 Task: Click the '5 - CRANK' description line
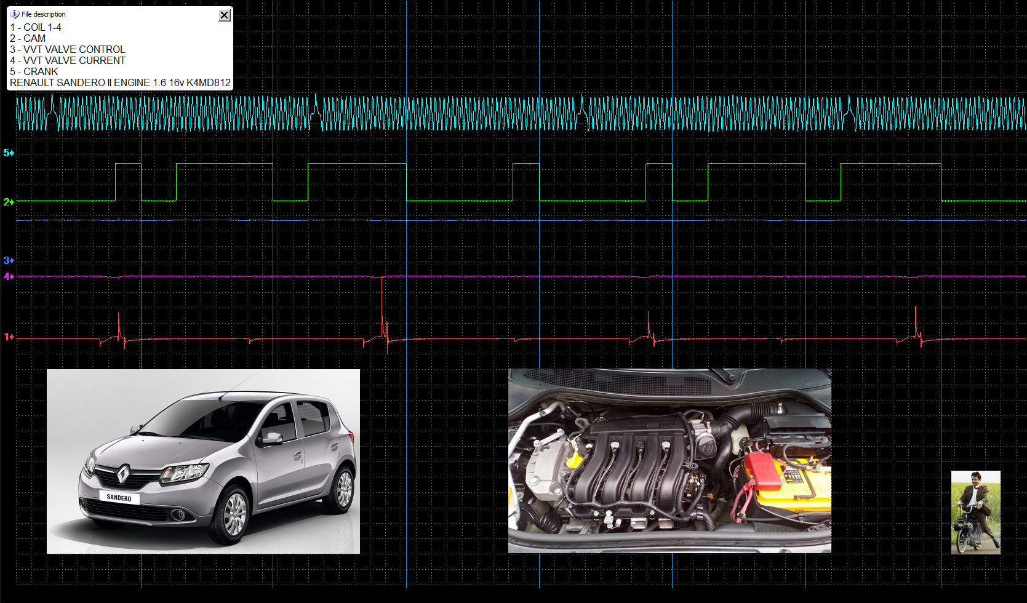click(x=34, y=71)
